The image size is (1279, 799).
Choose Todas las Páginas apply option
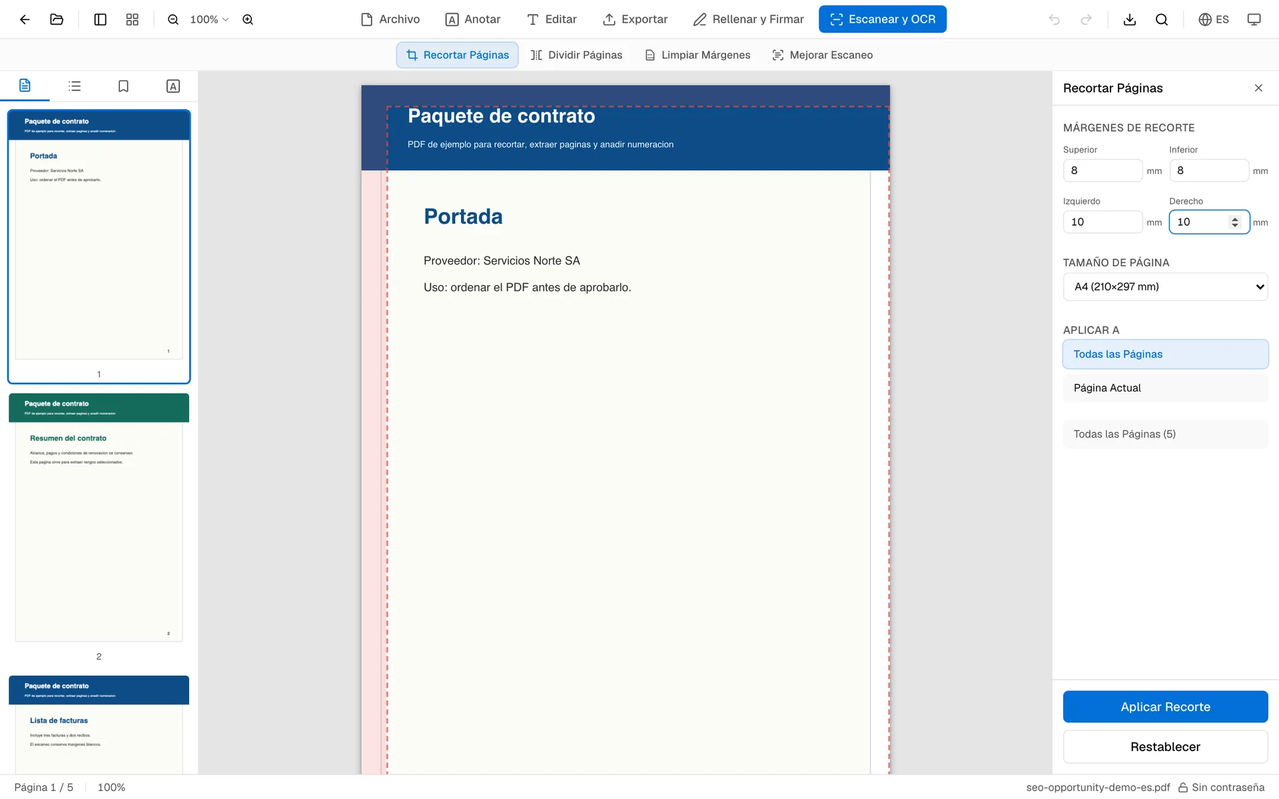1165,354
